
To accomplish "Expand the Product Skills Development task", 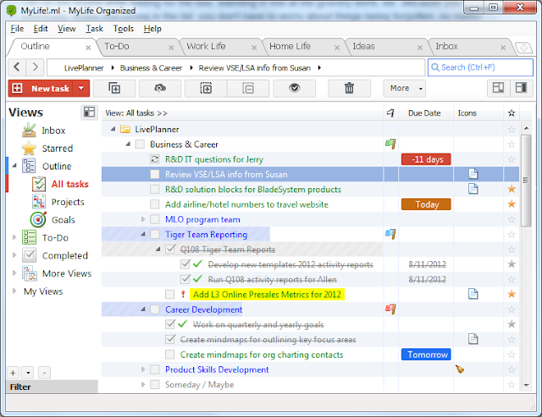I will pyautogui.click(x=143, y=370).
